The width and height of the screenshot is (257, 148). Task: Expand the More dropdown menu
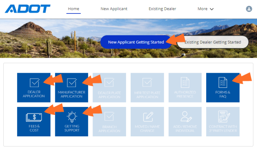[205, 9]
